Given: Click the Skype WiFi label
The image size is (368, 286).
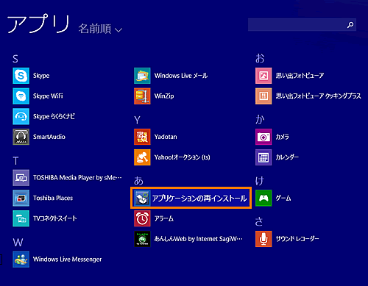Looking at the screenshot, I should point(48,96).
